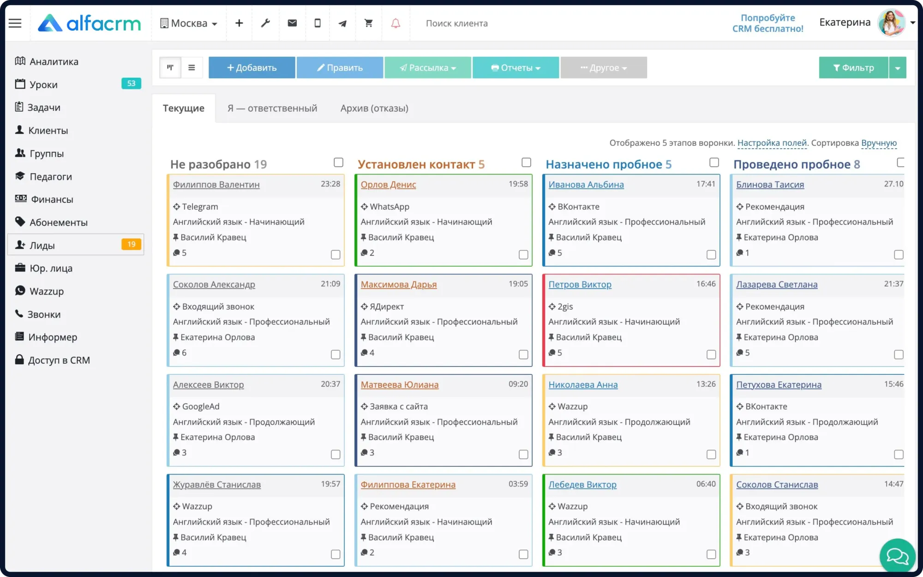Check the checkbox on Не разобрано column

(338, 162)
